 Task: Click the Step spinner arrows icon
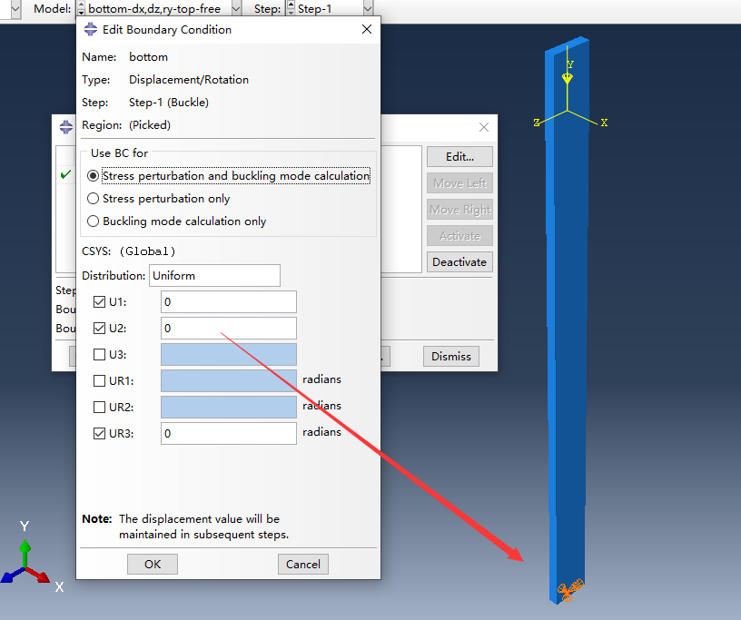tap(291, 8)
